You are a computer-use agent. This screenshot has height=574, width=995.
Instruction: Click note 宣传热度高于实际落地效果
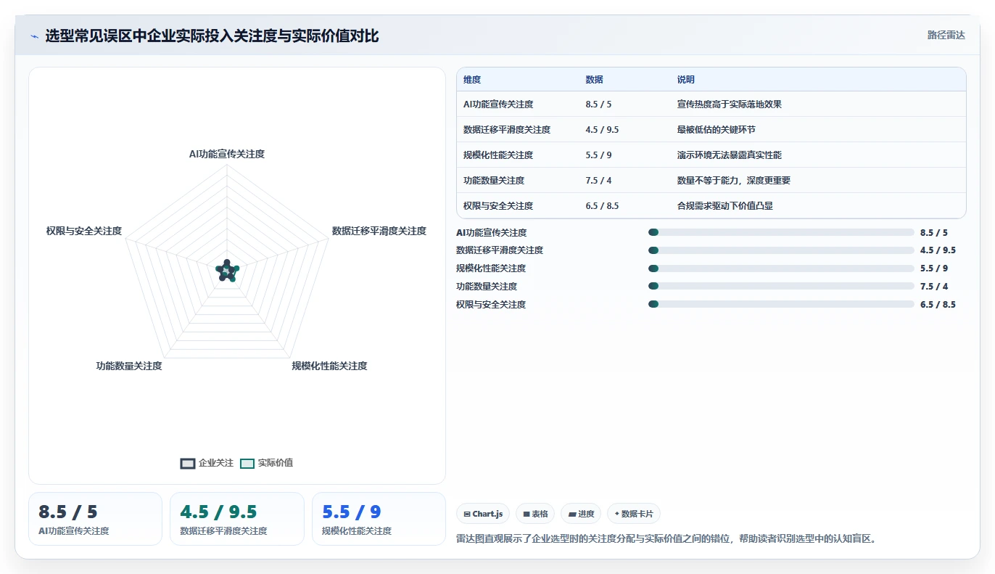[729, 104]
